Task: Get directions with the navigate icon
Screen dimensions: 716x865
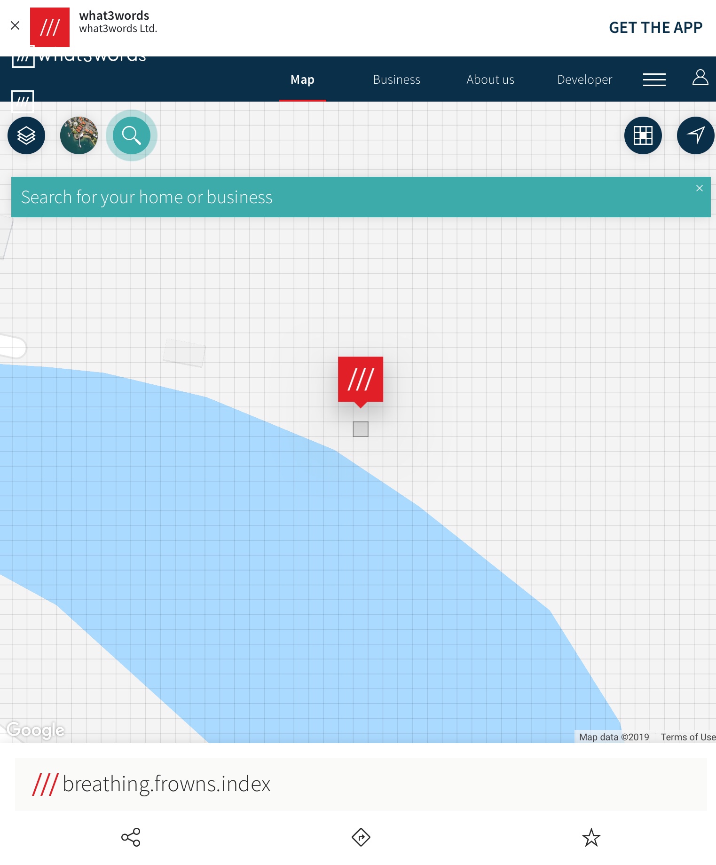Action: (x=361, y=837)
